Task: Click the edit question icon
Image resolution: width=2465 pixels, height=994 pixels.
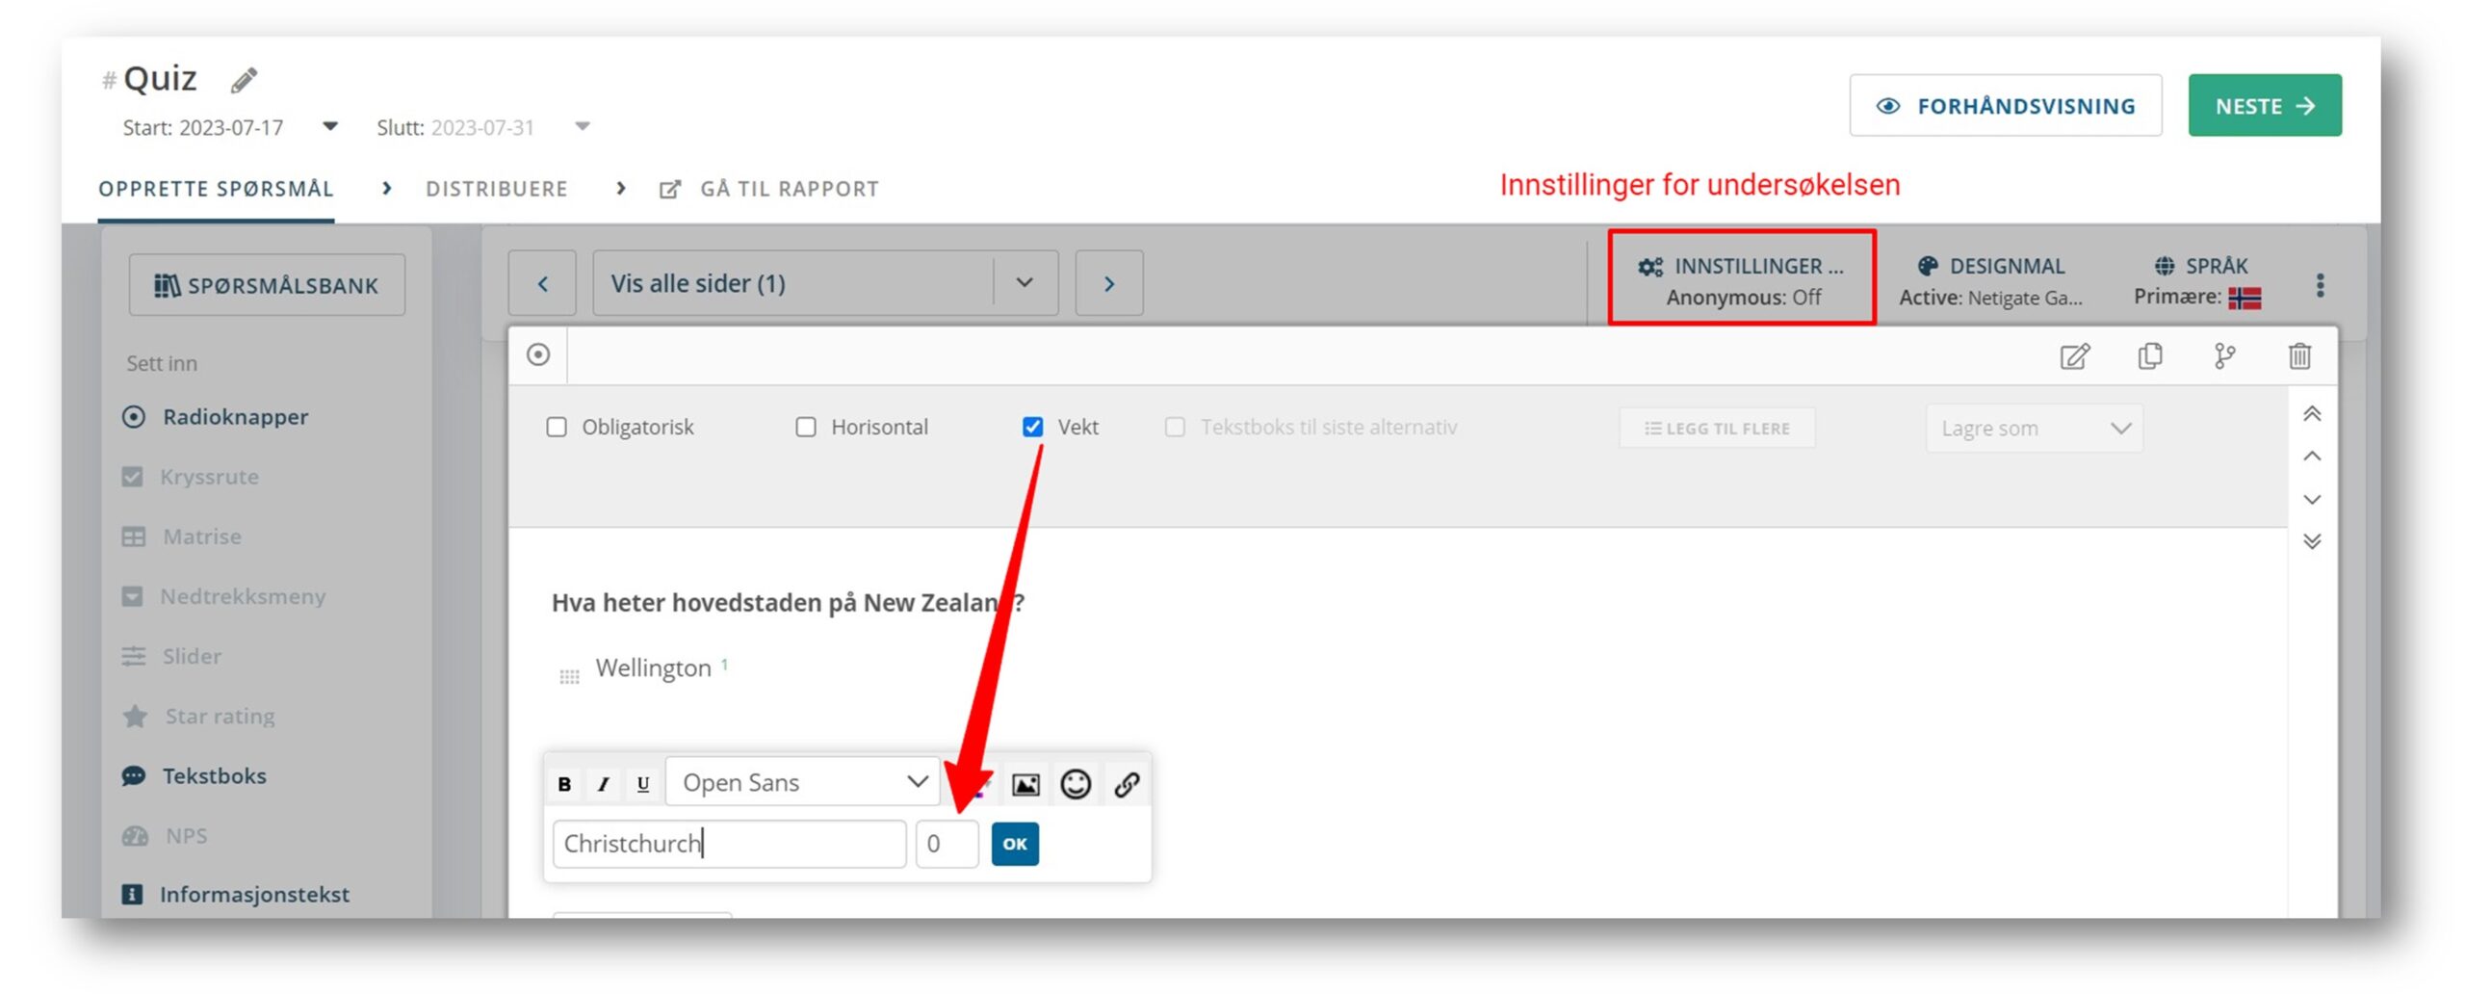Action: tap(2074, 356)
